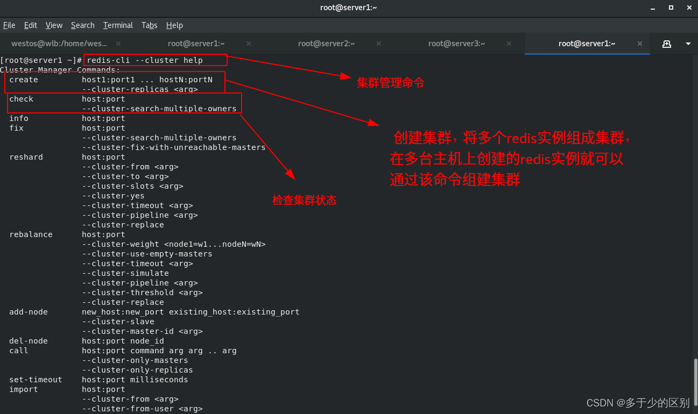The width and height of the screenshot is (698, 414).
Task: Open the Edit menu
Action: coord(31,25)
